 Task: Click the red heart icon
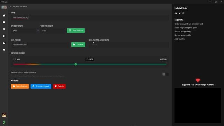click(x=198, y=80)
